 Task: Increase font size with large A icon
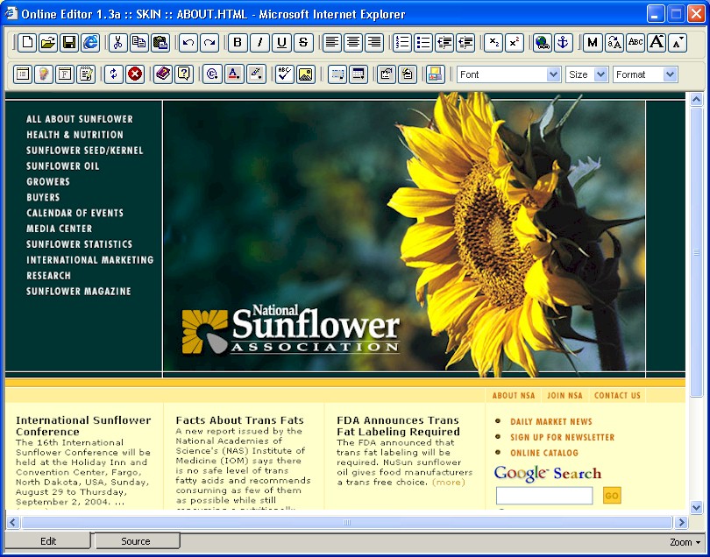pos(657,43)
